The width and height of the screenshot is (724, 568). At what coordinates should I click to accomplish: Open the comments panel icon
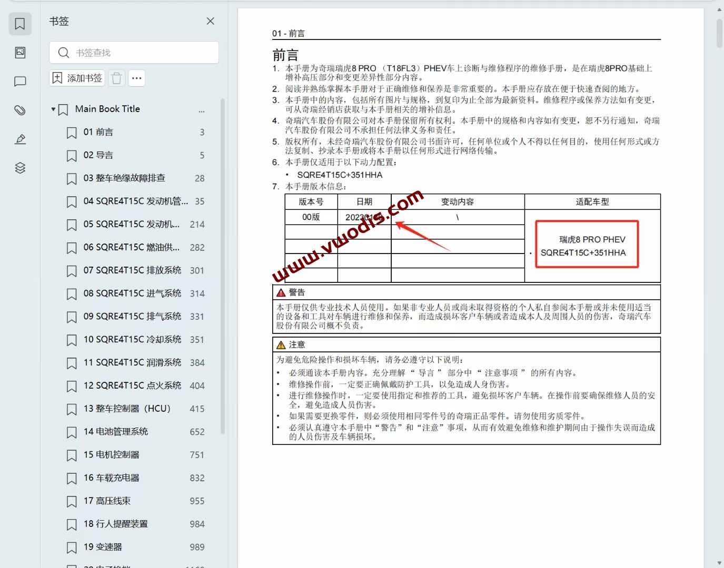tap(20, 82)
